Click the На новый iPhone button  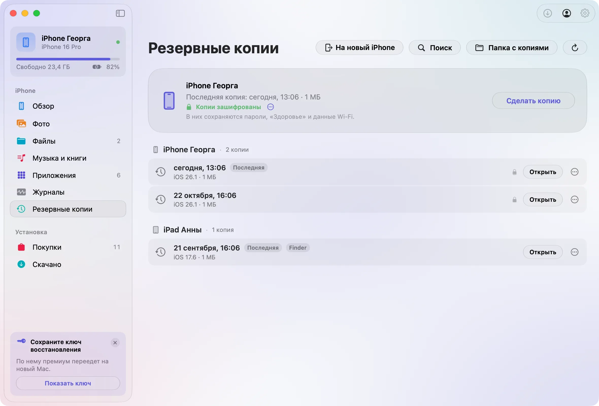click(x=359, y=48)
